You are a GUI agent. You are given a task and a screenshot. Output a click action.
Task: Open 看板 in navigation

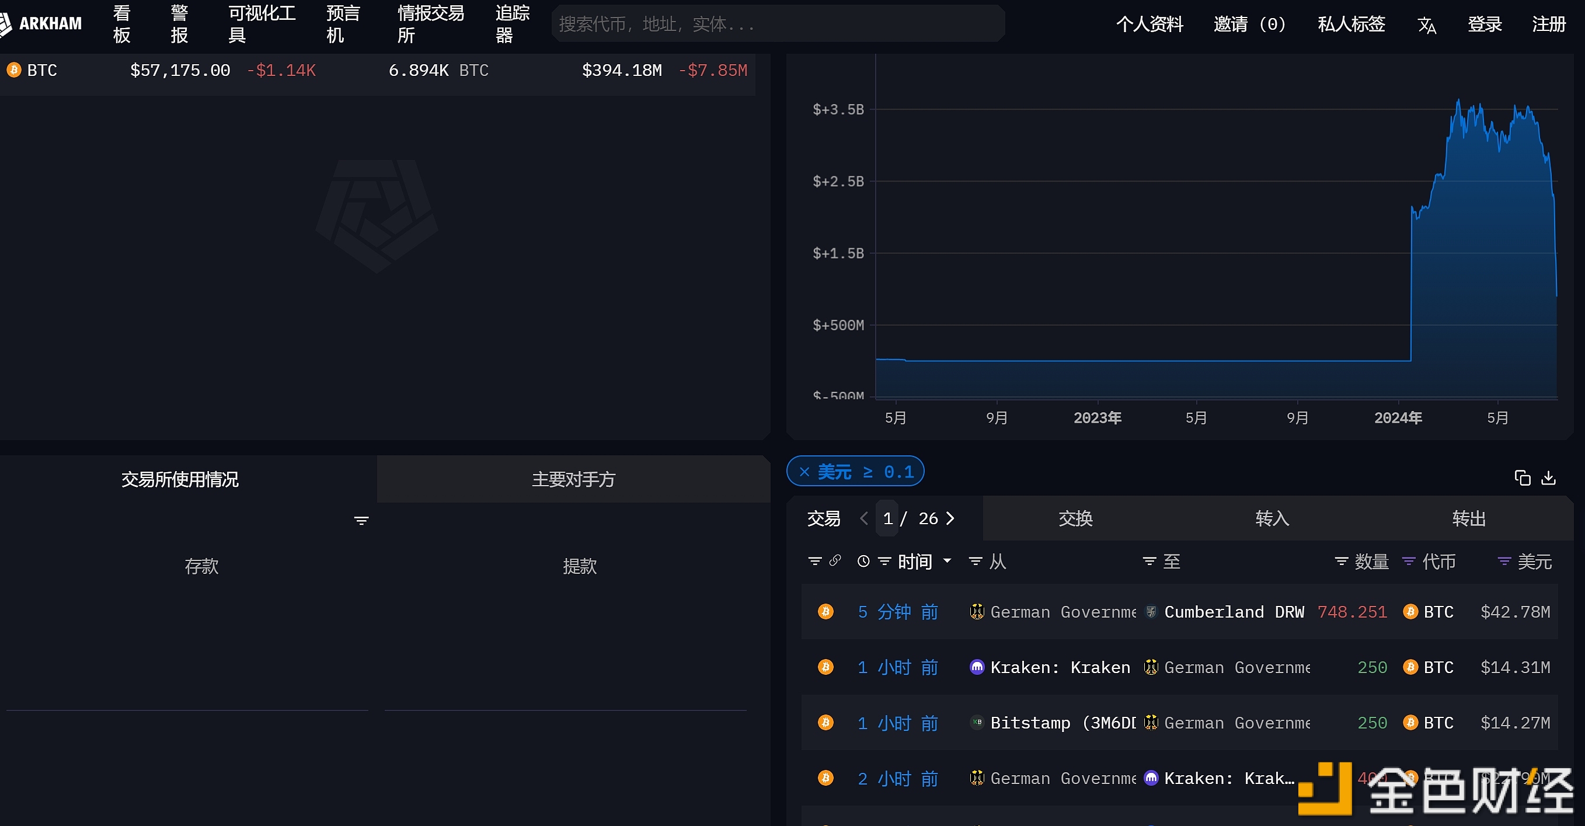click(x=122, y=23)
